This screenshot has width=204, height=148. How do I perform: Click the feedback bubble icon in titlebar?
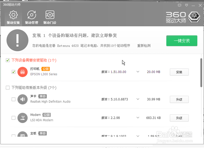180,5
